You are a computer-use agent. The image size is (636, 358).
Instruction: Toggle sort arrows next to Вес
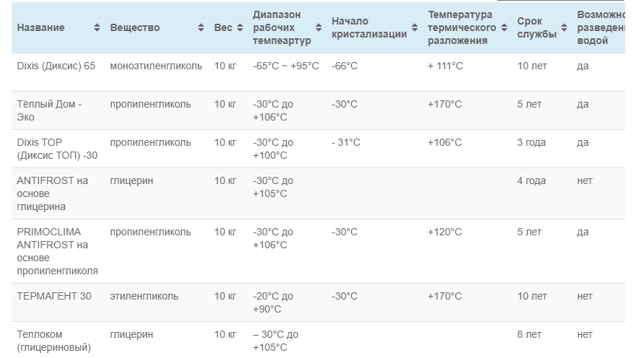240,27
